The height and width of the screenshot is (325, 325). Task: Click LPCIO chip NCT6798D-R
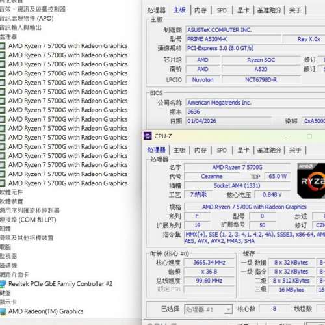(x=261, y=80)
